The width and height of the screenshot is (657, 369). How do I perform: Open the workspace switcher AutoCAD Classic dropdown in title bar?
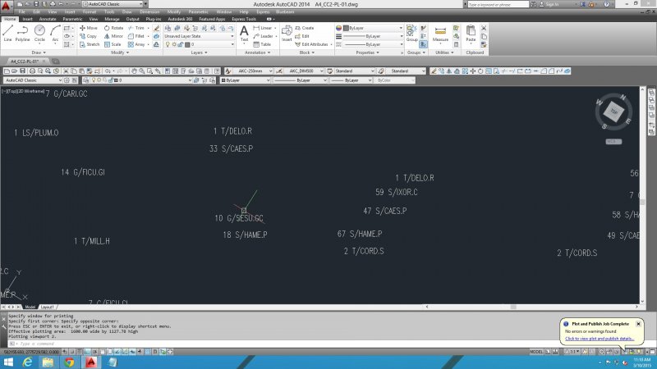click(113, 4)
